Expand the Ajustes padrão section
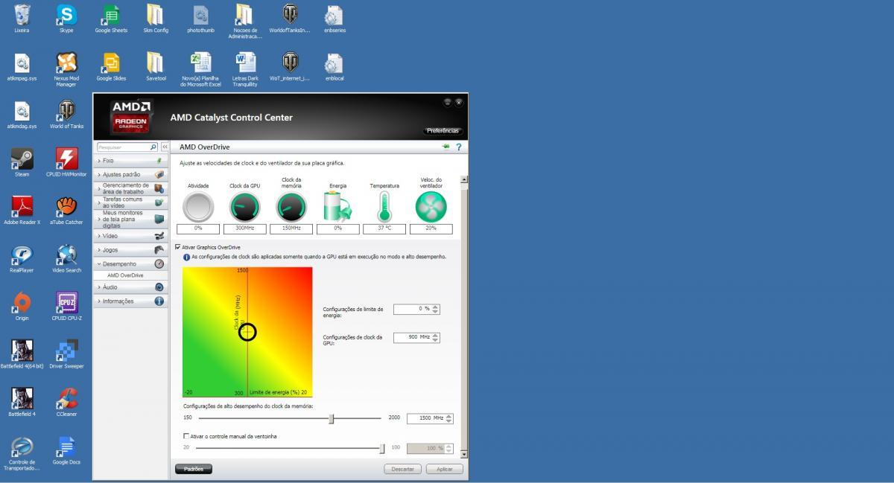894x483 pixels. (131, 175)
